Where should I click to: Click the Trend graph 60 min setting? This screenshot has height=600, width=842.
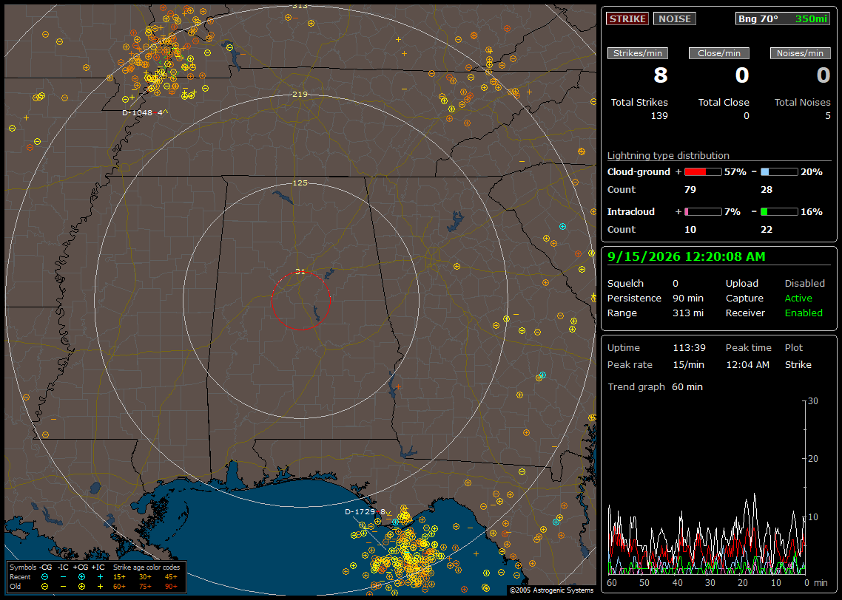687,386
